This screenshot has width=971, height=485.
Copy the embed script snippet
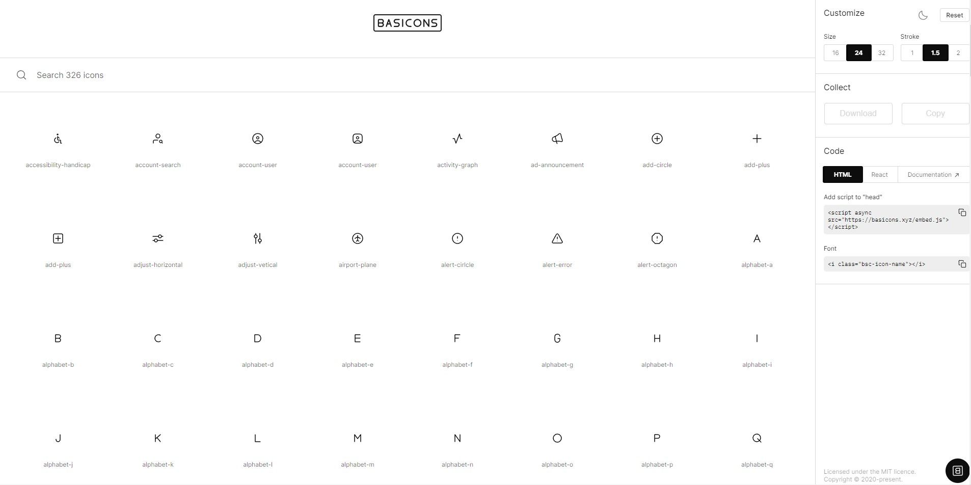pyautogui.click(x=962, y=212)
